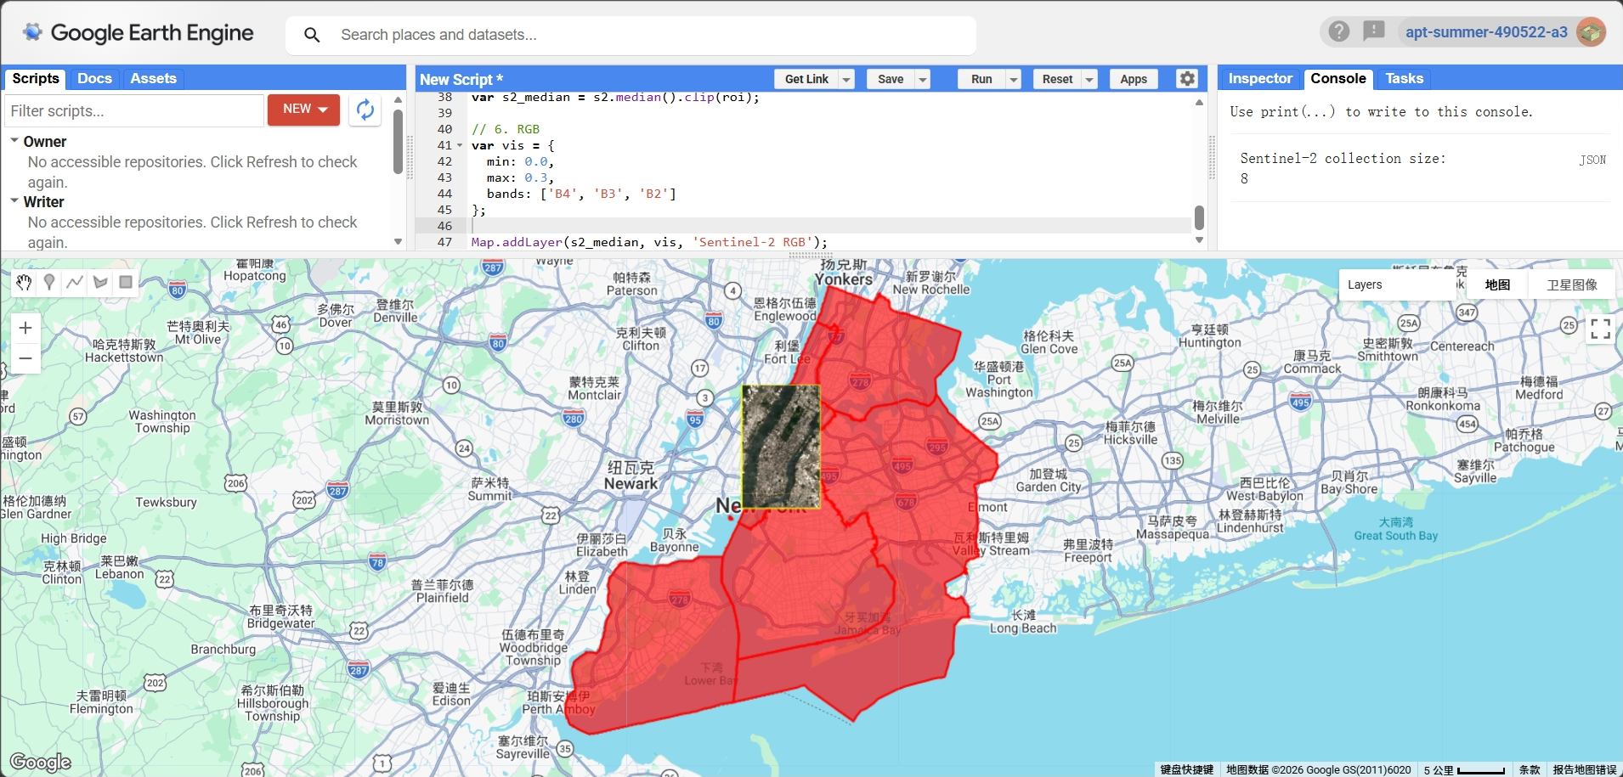
Task: Open the Save dropdown arrow
Action: click(x=922, y=79)
